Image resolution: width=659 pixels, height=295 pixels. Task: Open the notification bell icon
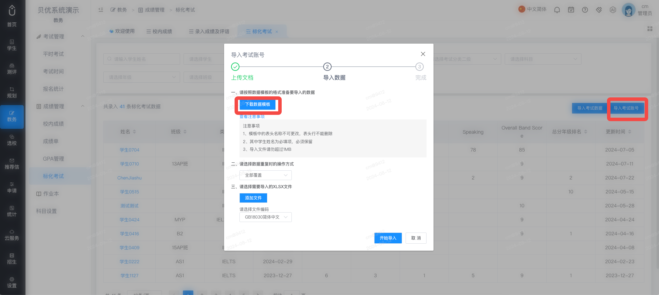coord(557,10)
